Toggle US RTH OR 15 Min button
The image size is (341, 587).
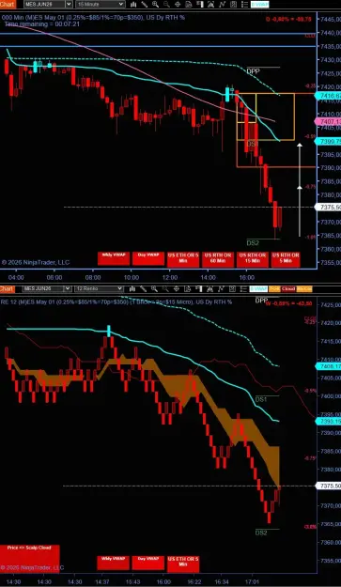pyautogui.click(x=253, y=259)
